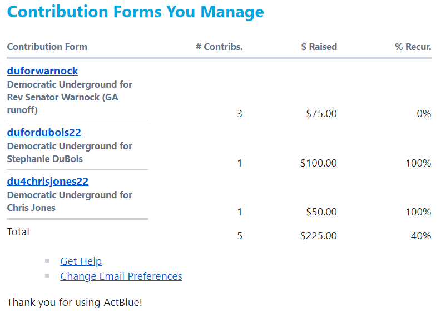Click the Chris Jones form description text
Viewport: 441px width, 312px height.
[x=70, y=202]
